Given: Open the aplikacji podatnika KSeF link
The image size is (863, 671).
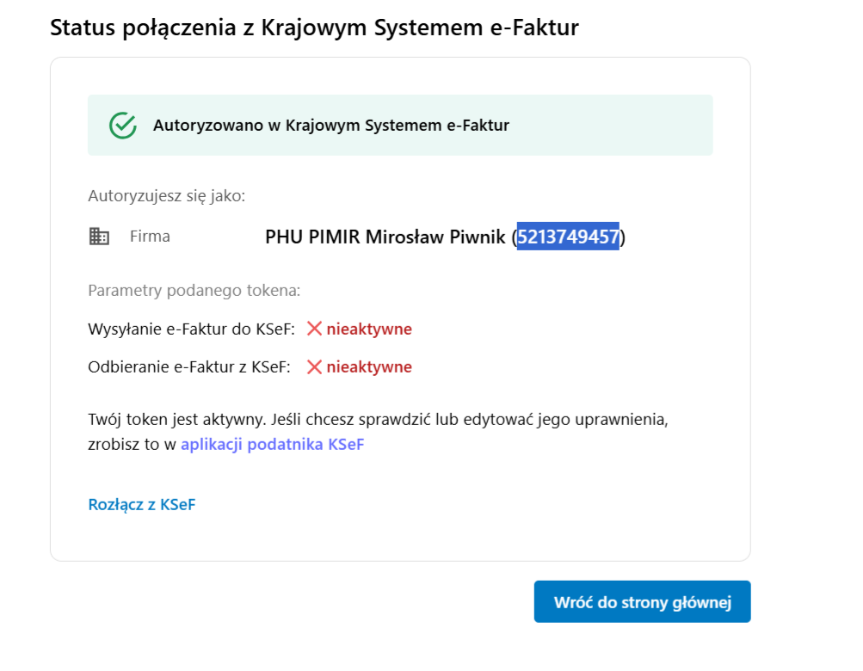Looking at the screenshot, I should (272, 446).
